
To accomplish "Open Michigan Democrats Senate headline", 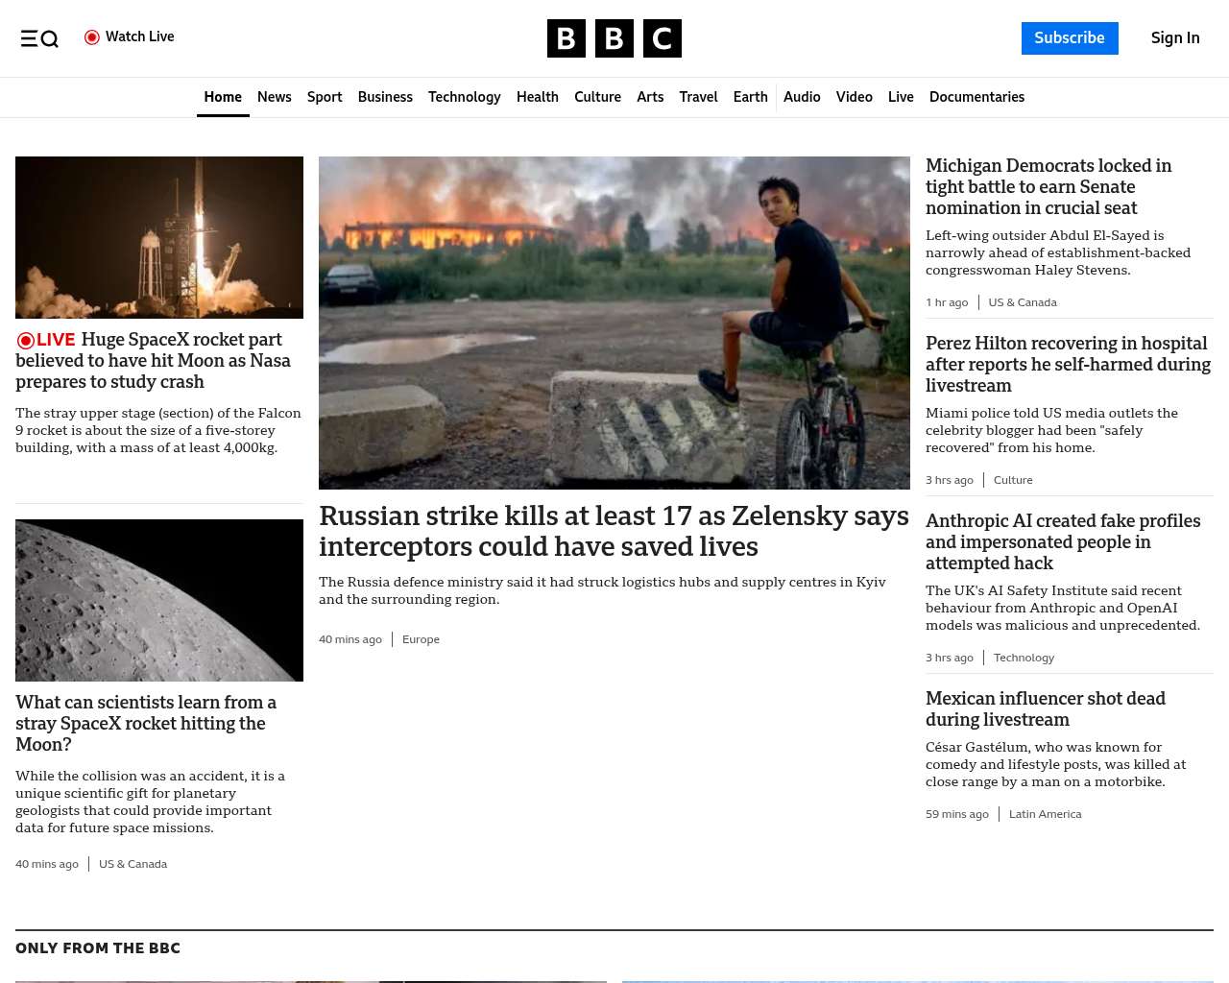I will (1048, 186).
